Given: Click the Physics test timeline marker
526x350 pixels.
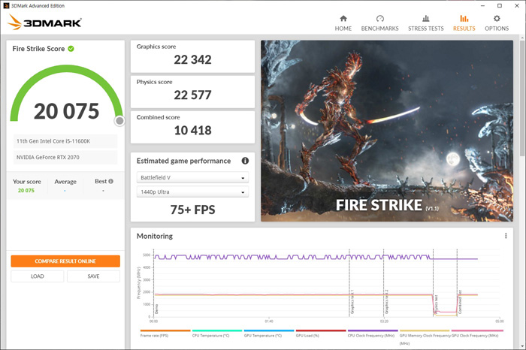Looking at the screenshot, I should click(436, 304).
